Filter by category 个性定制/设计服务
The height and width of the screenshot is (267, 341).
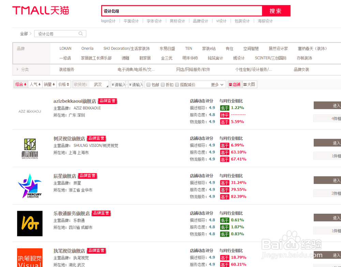point(254,70)
